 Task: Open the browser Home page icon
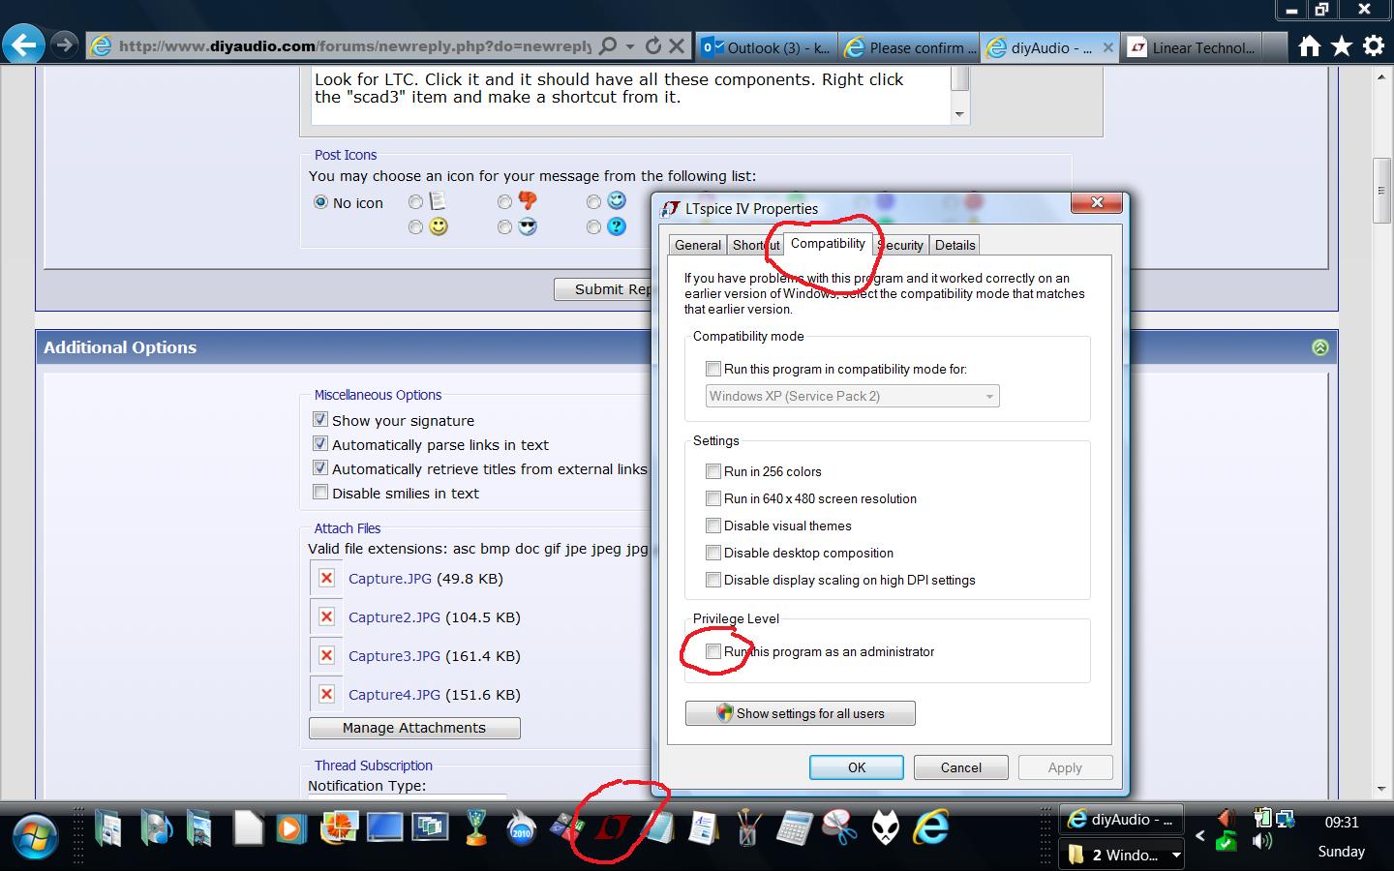[1309, 45]
